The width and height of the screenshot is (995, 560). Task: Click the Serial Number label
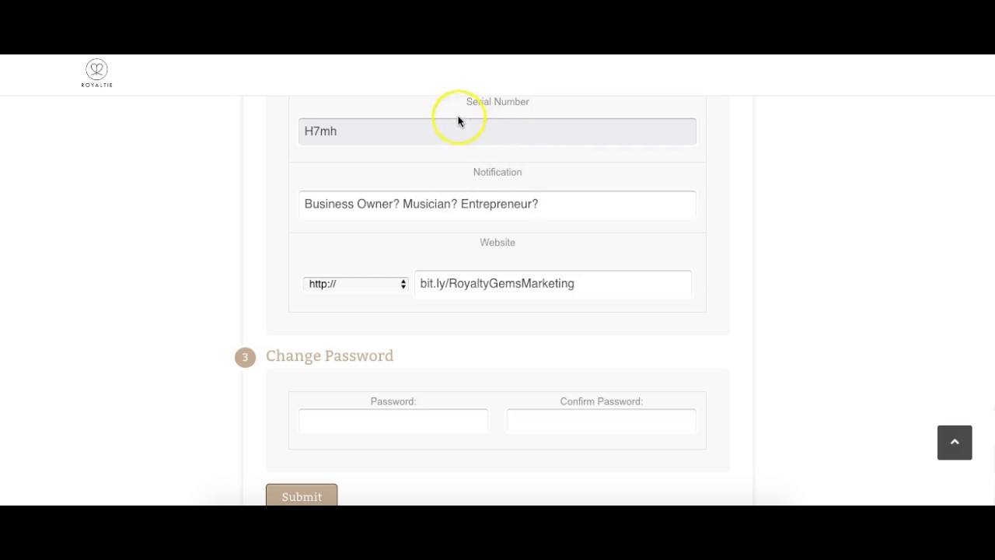pos(497,101)
